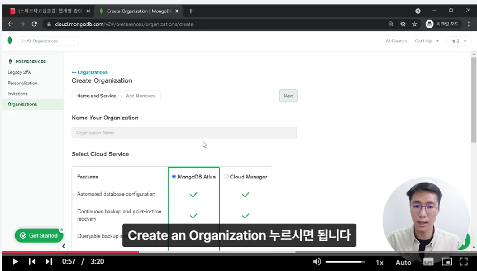Screen dimensions: 477x271
Task: Click the address bar URL
Action: click(124, 25)
